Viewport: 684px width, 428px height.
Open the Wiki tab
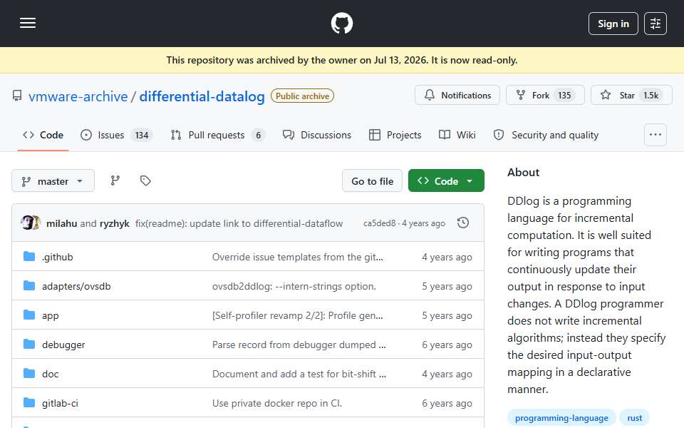click(x=457, y=135)
